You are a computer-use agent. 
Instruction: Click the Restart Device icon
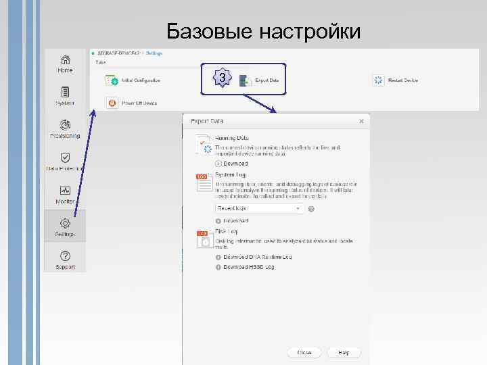[378, 80]
